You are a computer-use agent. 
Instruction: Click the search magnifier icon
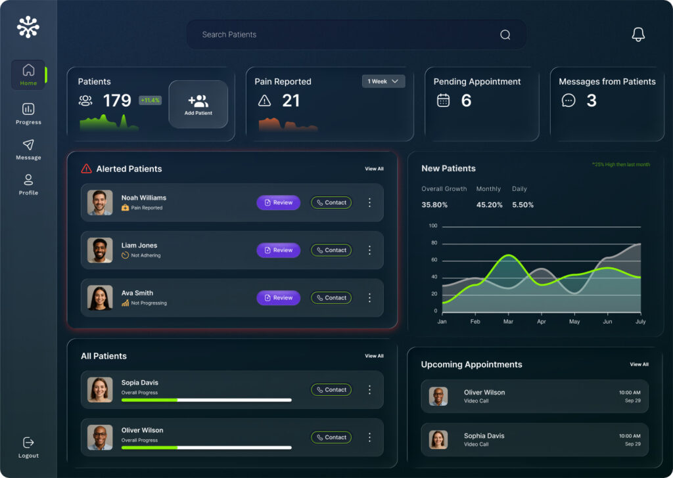pyautogui.click(x=505, y=35)
